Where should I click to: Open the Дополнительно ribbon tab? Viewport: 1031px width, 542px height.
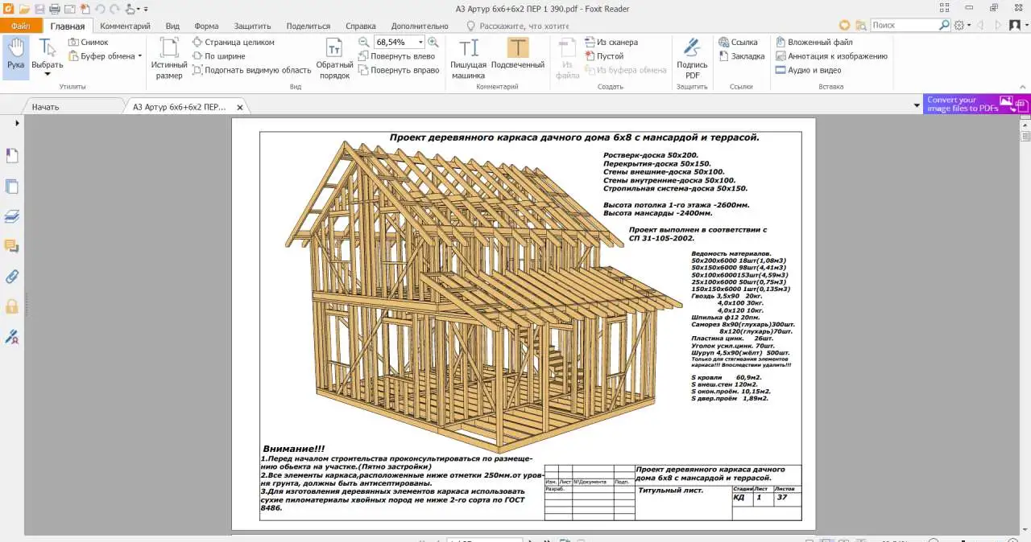click(420, 26)
